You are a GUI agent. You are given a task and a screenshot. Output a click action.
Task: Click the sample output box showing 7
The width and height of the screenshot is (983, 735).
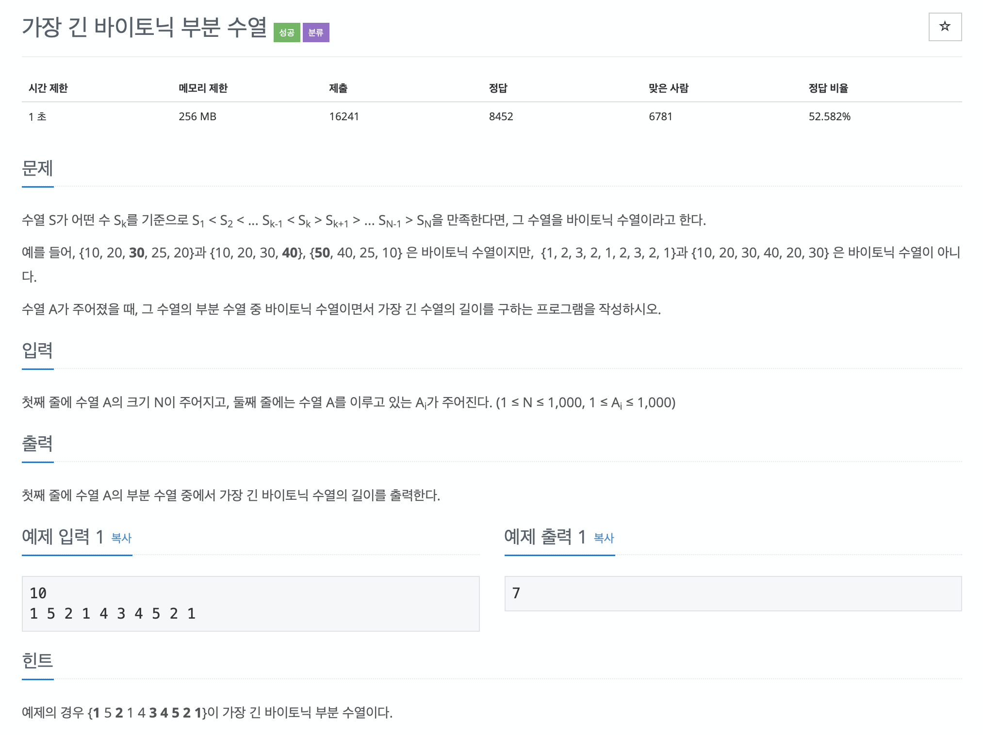tap(733, 593)
